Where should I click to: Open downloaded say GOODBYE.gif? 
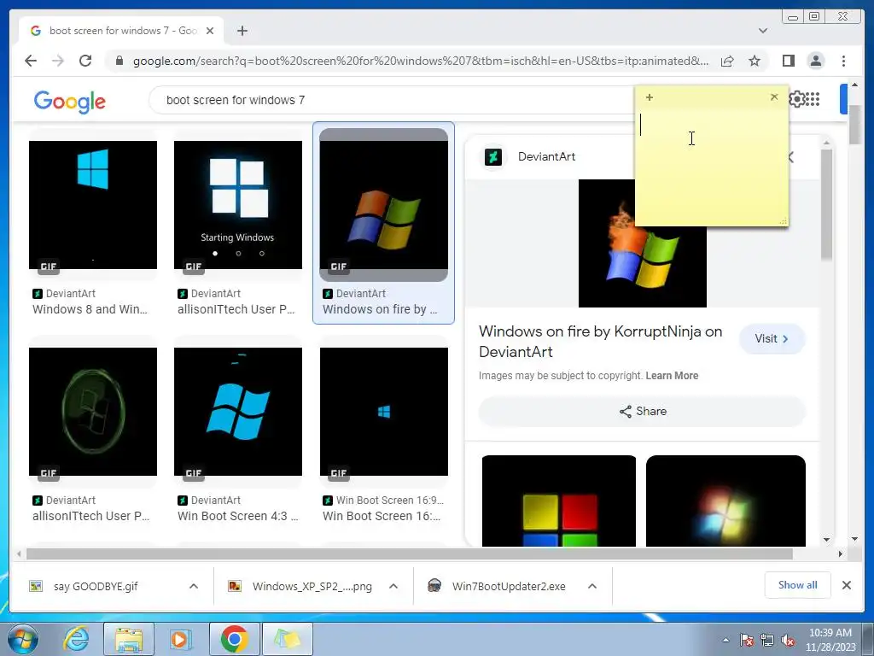tap(96, 586)
